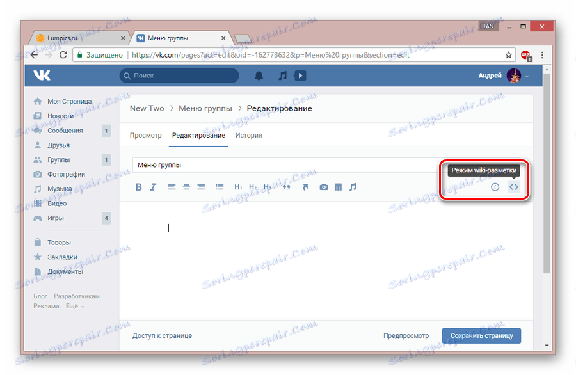576x375 pixels.
Task: Insert a bulleted list
Action: tap(220, 187)
